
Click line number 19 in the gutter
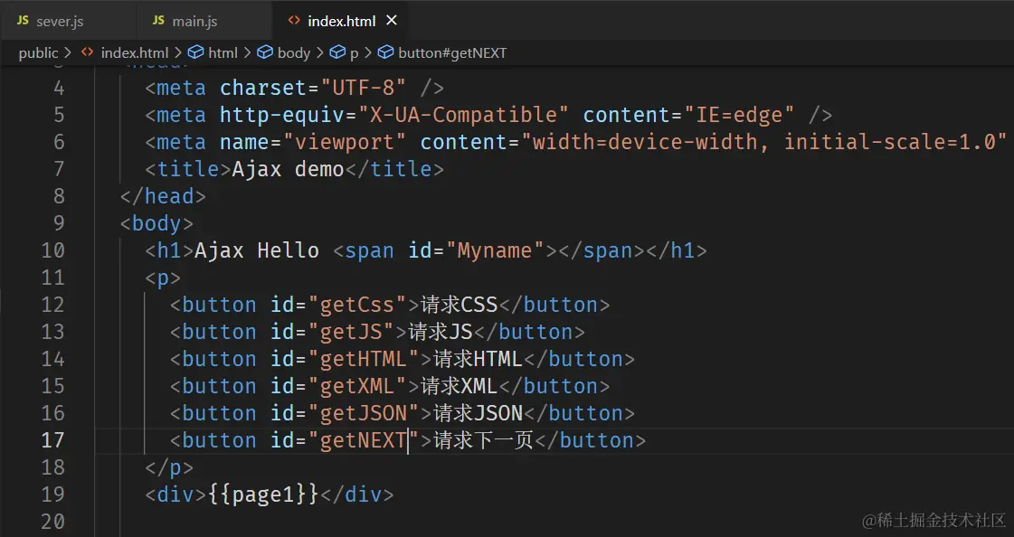[53, 495]
